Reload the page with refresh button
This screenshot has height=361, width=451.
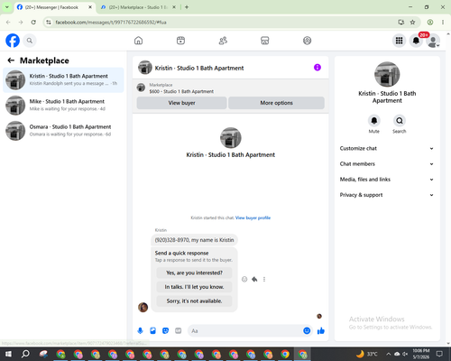click(33, 23)
